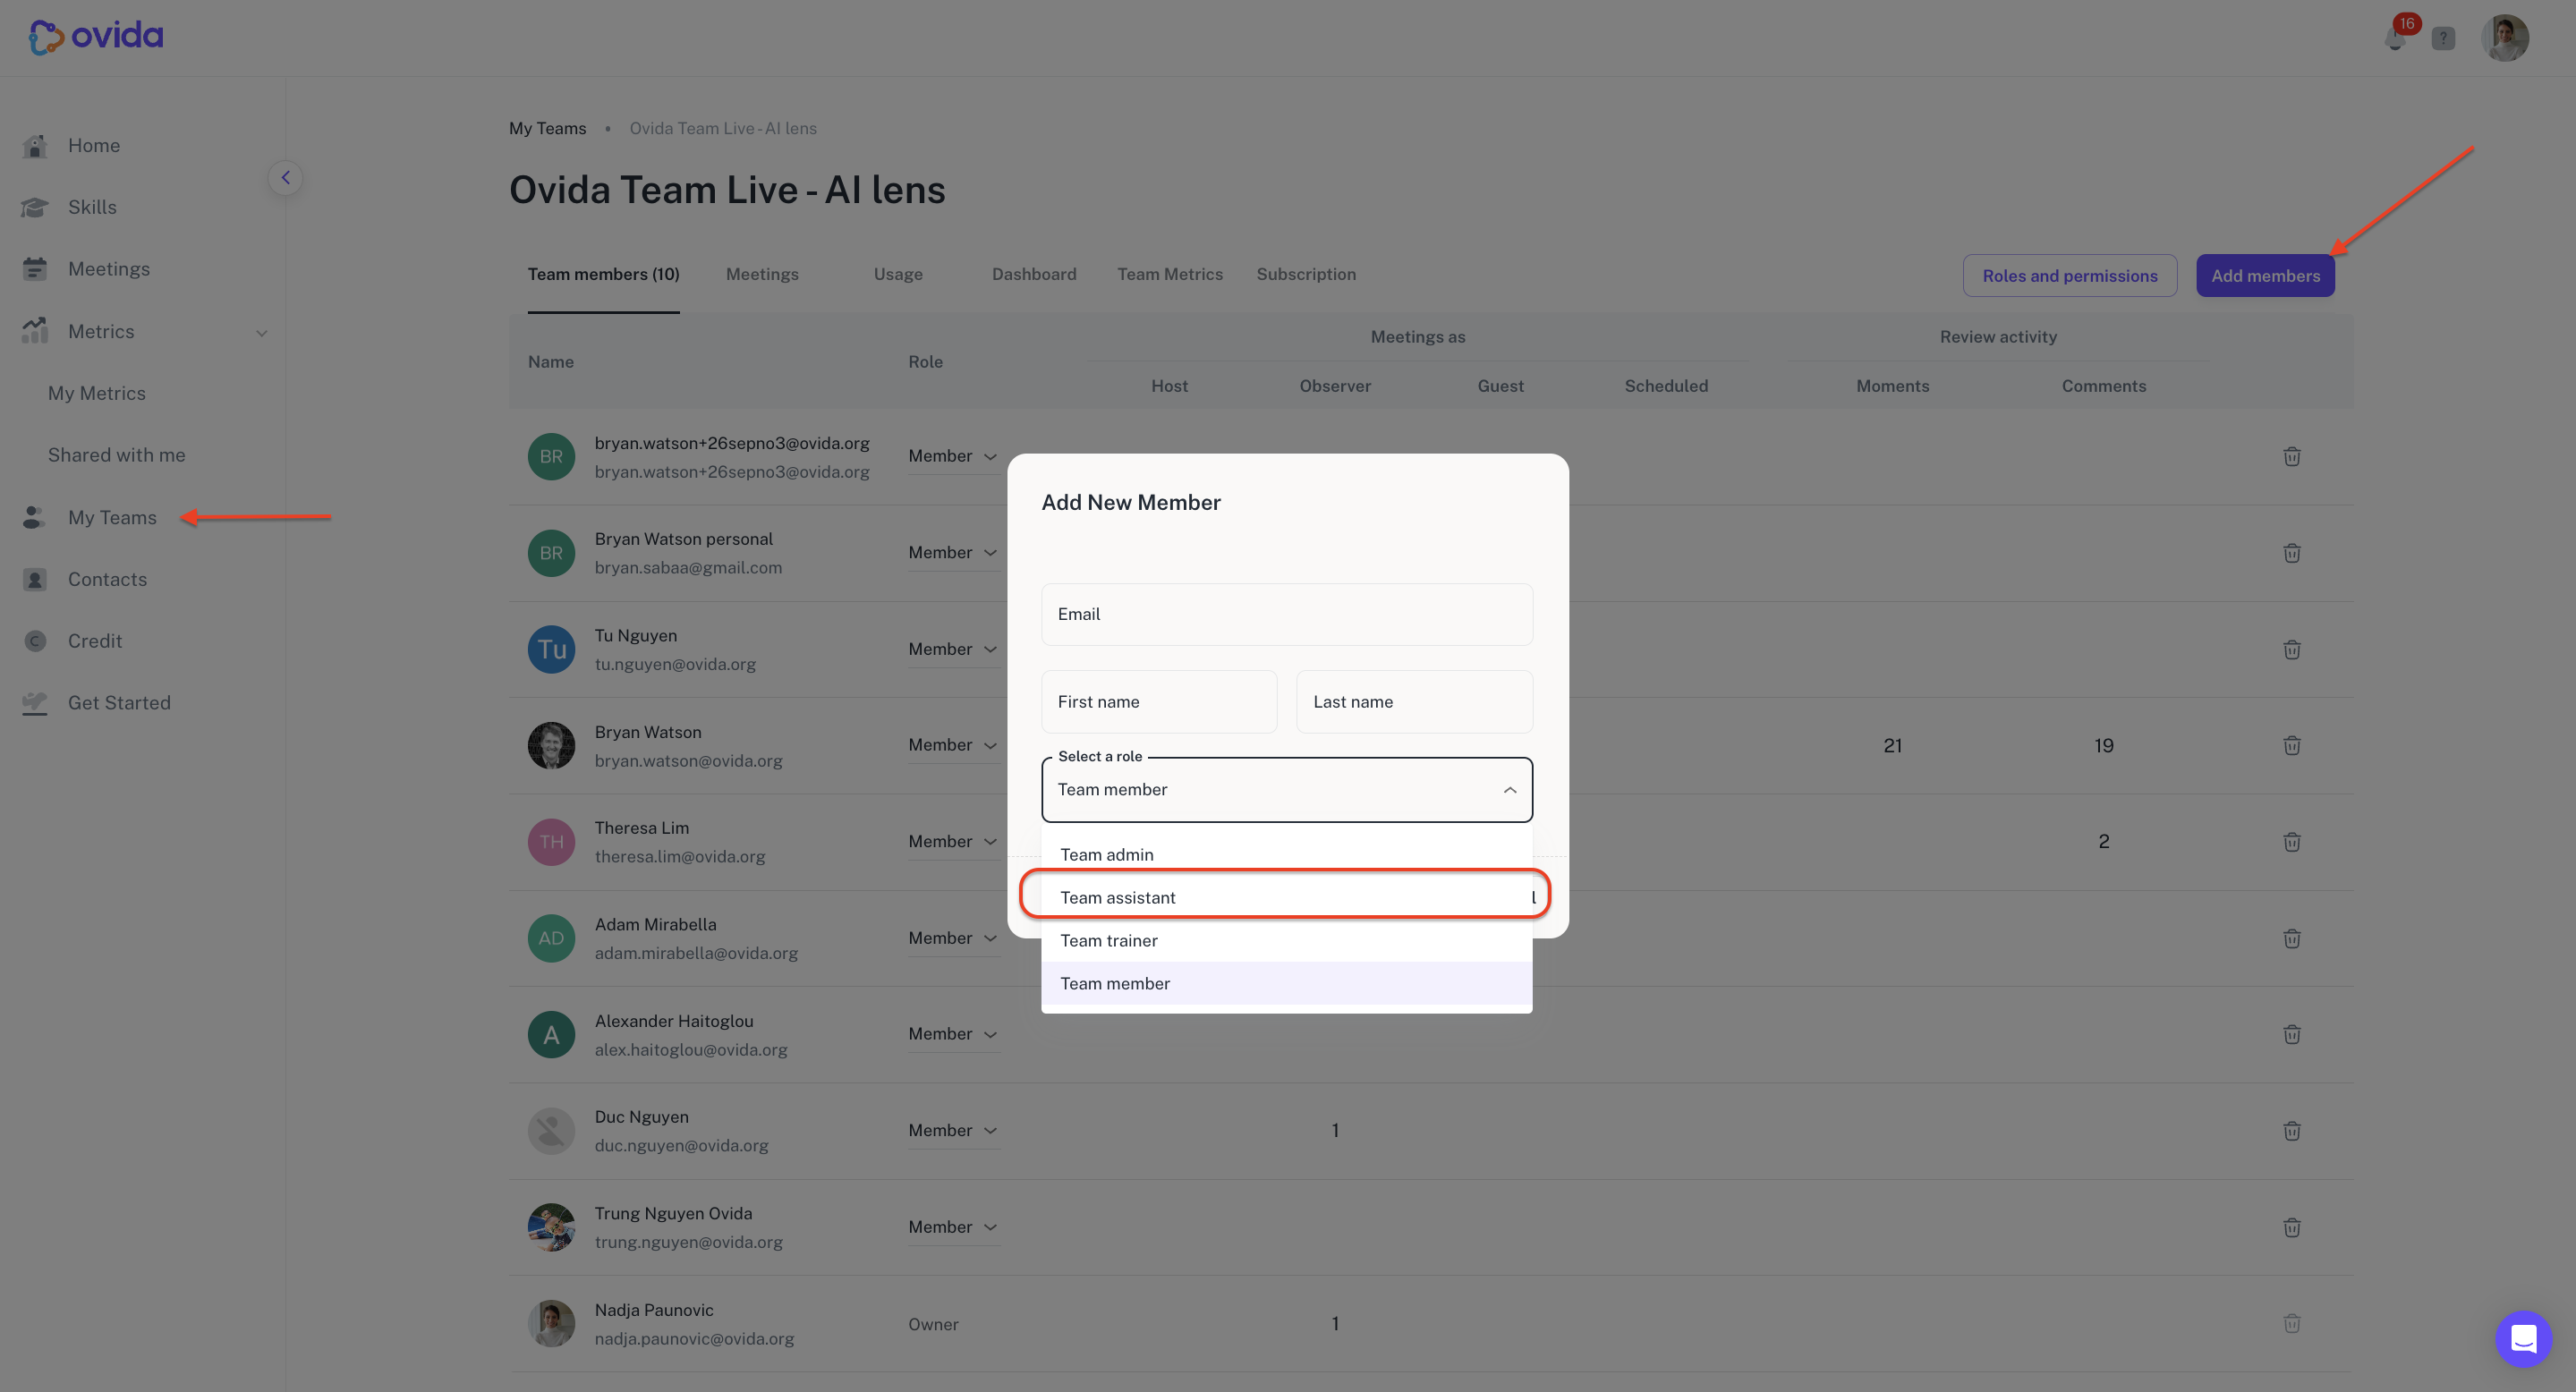This screenshot has height=1392, width=2576.
Task: Click Trung Nguyen Ovida's profile photo
Action: (x=551, y=1228)
